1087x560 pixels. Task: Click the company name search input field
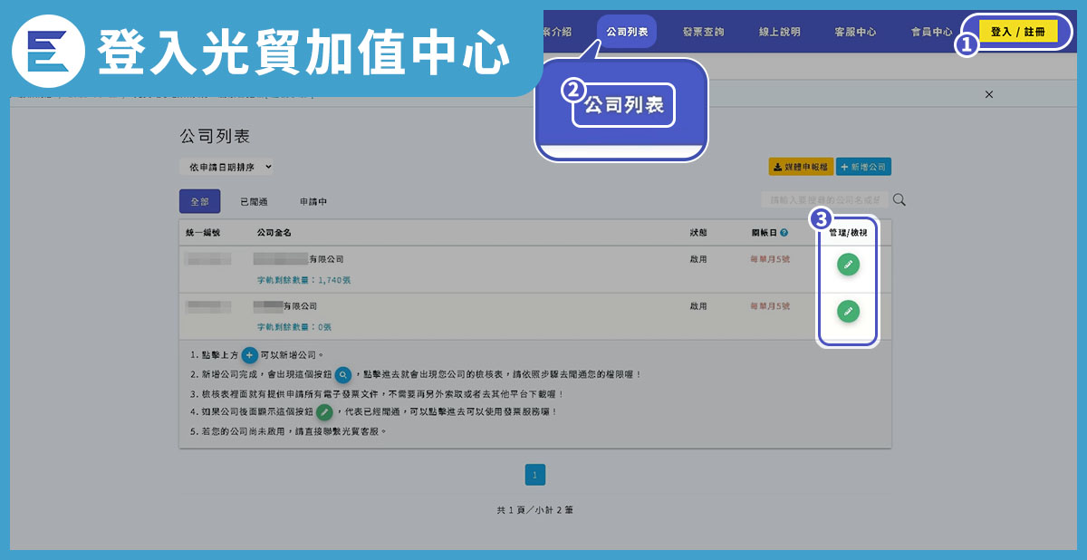click(824, 199)
